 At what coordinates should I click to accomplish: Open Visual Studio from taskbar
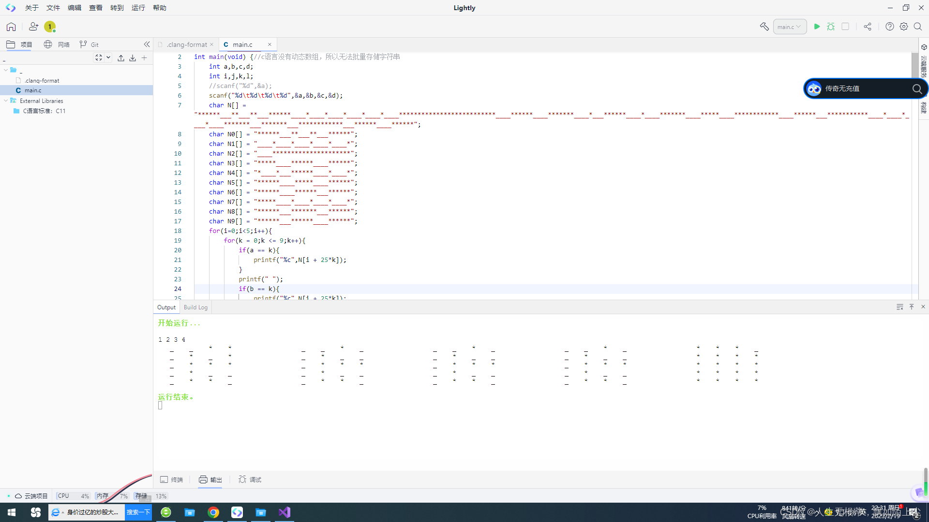point(285,512)
